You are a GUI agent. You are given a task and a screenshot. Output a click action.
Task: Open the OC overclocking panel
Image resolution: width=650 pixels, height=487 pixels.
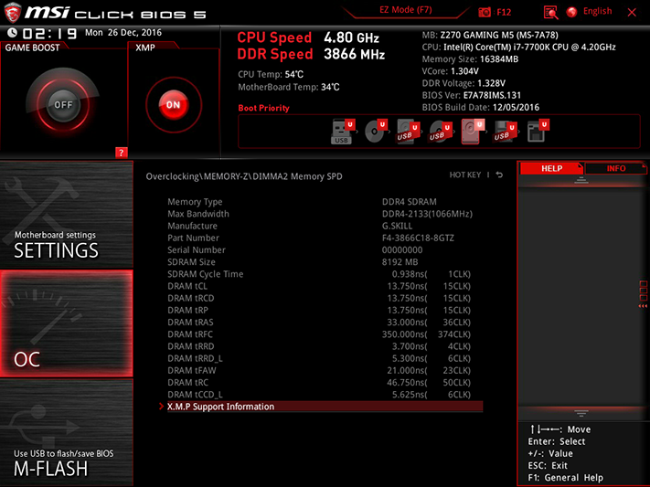pyautogui.click(x=67, y=323)
